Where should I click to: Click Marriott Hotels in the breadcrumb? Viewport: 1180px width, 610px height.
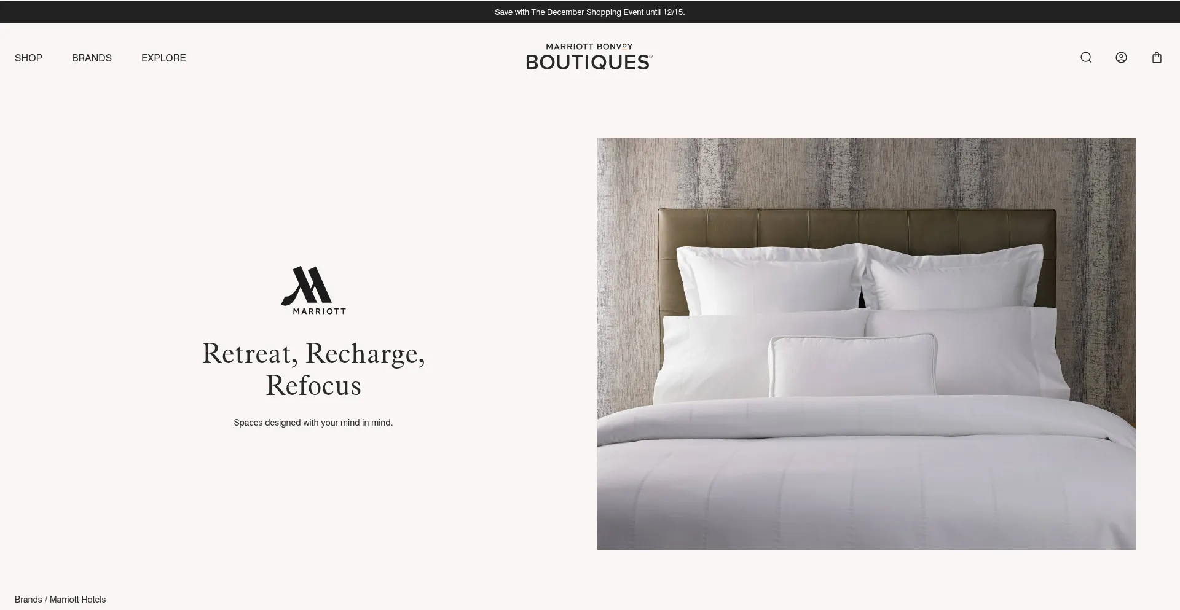(x=77, y=600)
